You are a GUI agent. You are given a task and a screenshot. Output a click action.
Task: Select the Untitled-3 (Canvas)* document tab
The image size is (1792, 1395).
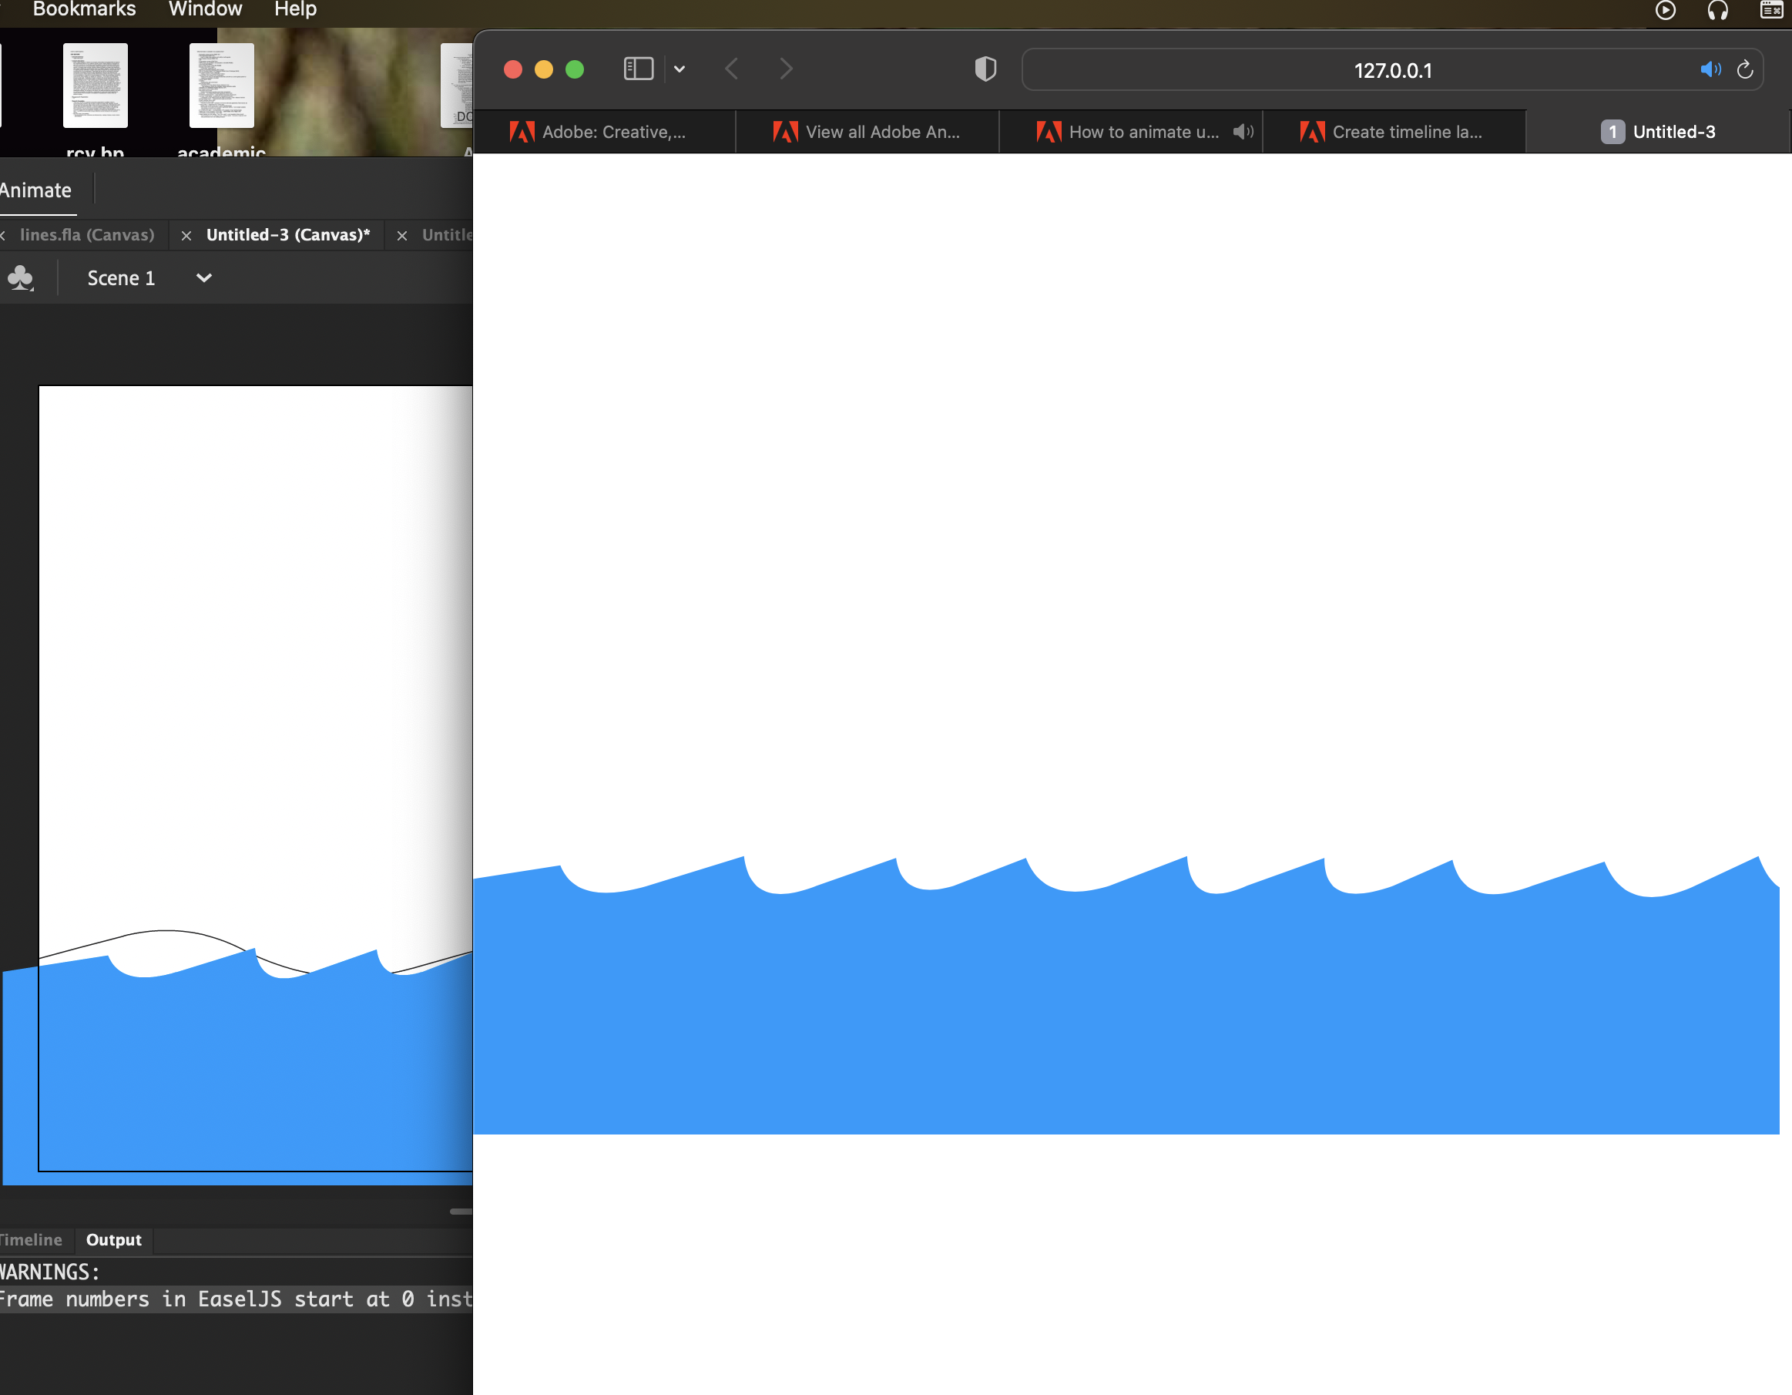tap(287, 235)
